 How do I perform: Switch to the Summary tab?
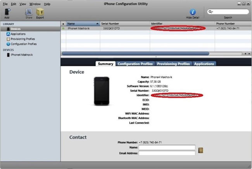[x=105, y=64]
